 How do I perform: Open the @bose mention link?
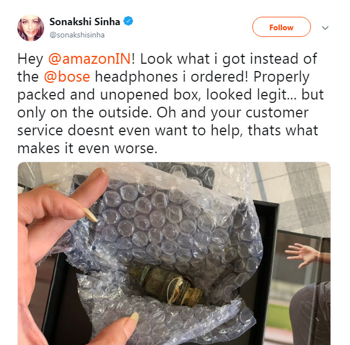[67, 77]
